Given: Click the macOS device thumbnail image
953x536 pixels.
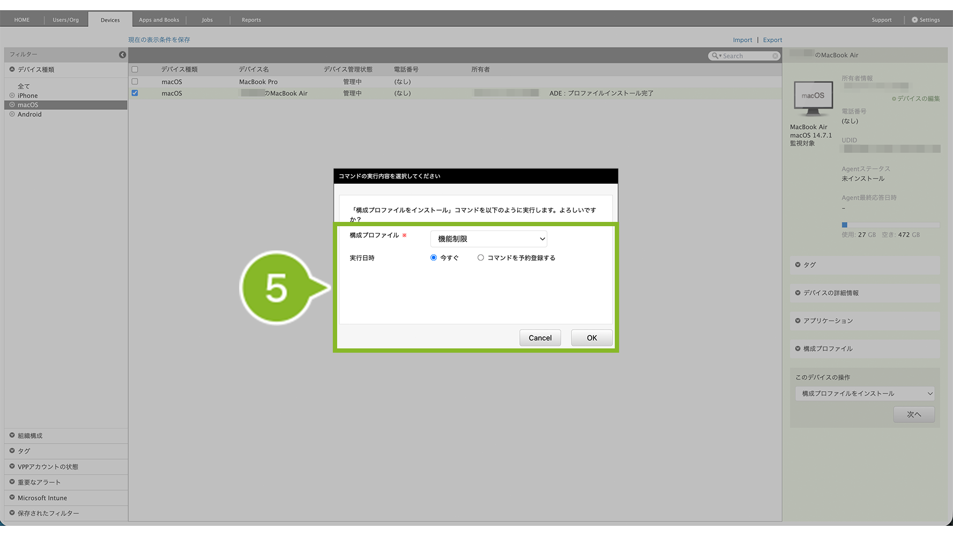Looking at the screenshot, I should (x=813, y=99).
